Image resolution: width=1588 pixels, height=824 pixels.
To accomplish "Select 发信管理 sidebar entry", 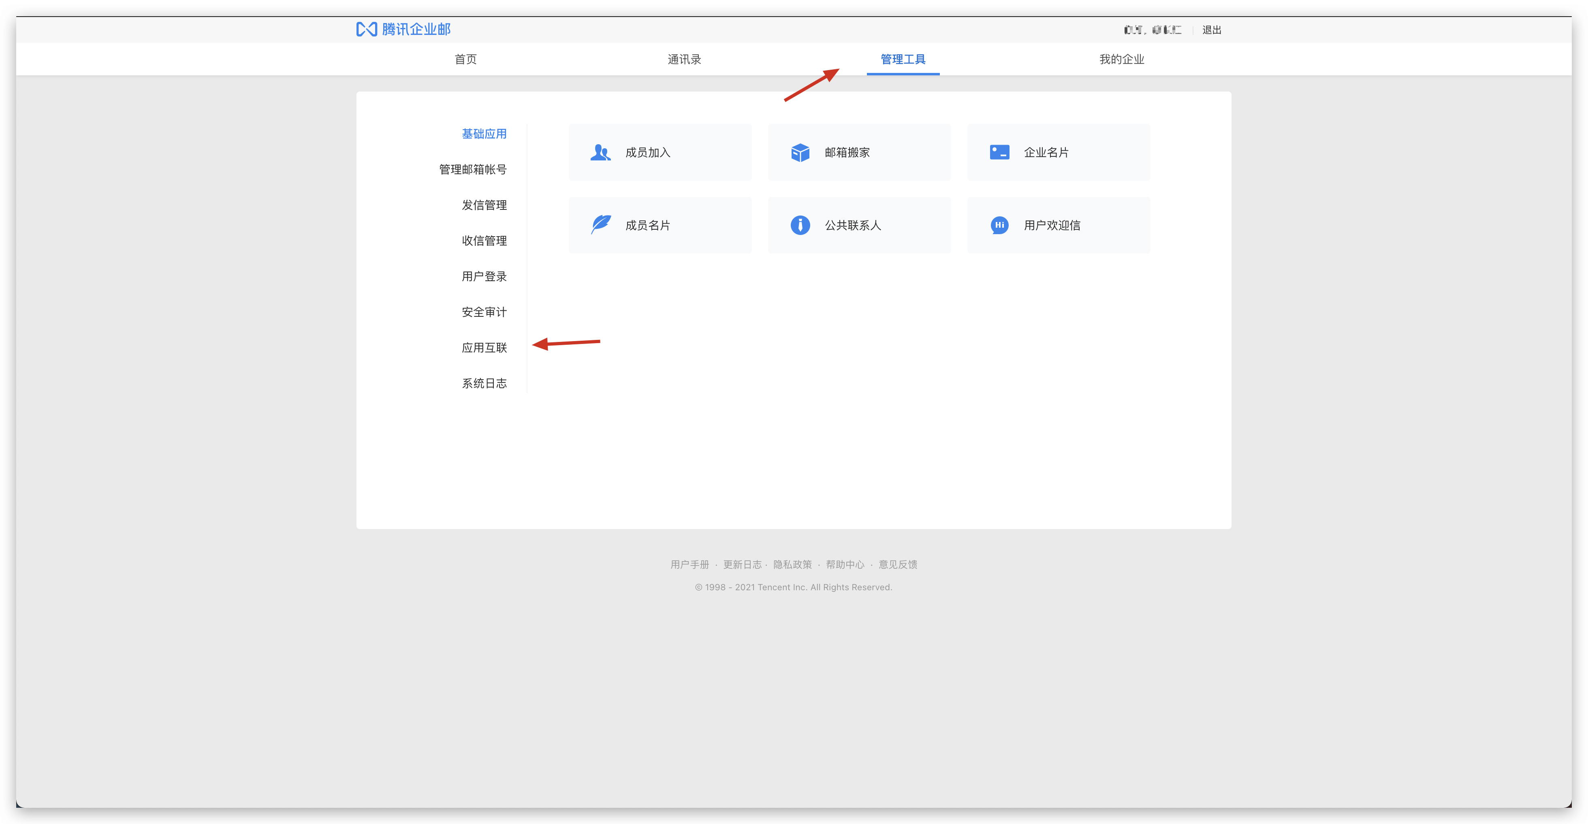I will 484,205.
